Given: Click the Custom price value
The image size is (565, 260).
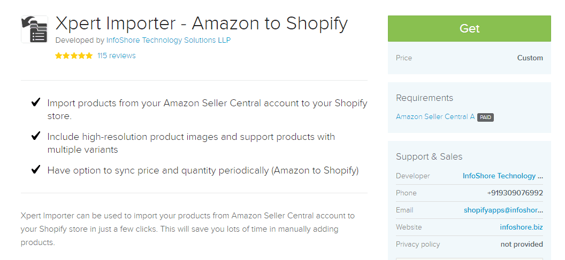Looking at the screenshot, I should pyautogui.click(x=530, y=58).
